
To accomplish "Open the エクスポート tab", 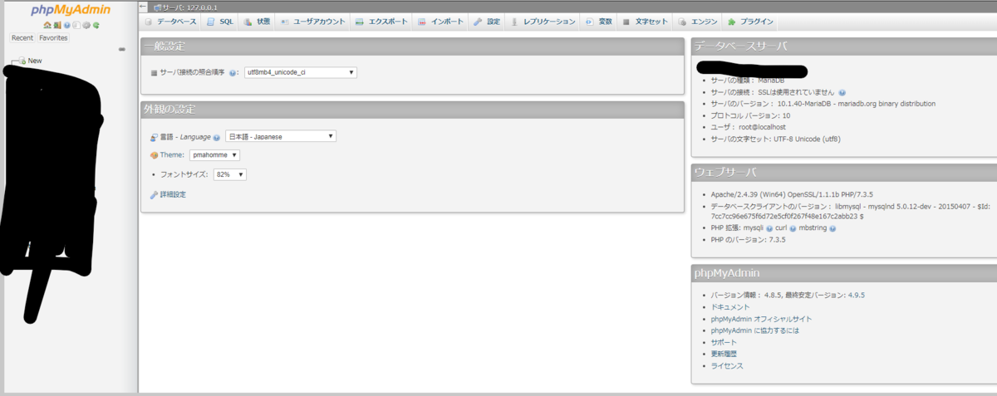I will 382,22.
